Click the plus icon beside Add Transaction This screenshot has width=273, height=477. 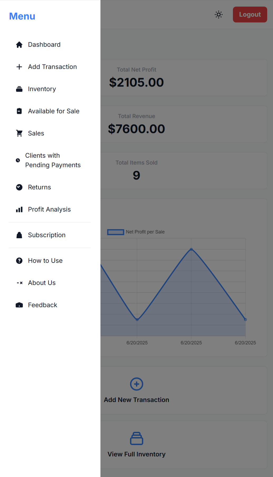coord(19,67)
